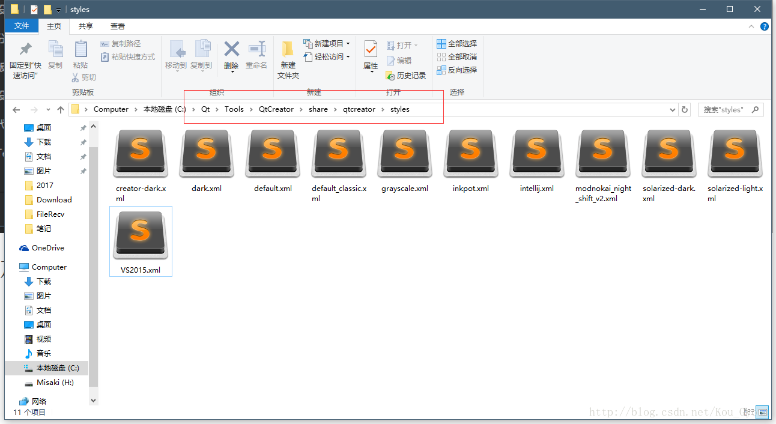
Task: Open the Delete (删除) dropdown arrow
Action: click(232, 72)
